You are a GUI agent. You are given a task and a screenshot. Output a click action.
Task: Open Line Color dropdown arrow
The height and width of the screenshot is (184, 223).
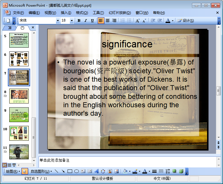point(139,171)
